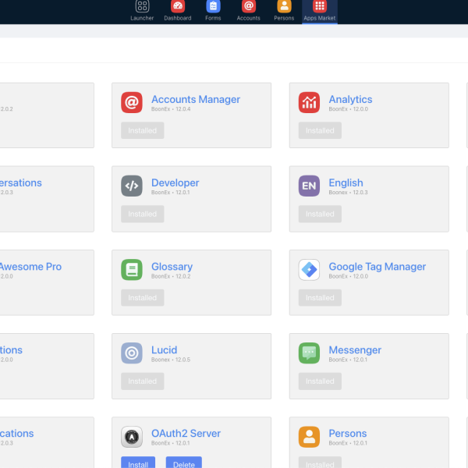Click the Lucid template icon

click(132, 353)
